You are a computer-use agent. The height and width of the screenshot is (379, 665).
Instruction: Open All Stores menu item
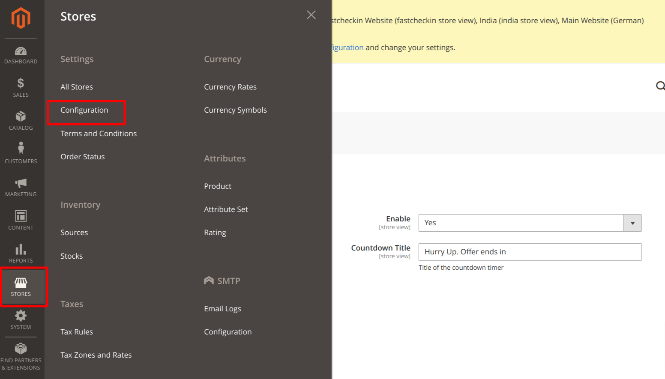[x=77, y=87]
